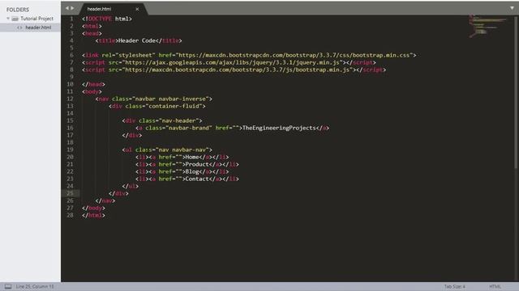Click the Blog list item text

tap(192, 171)
